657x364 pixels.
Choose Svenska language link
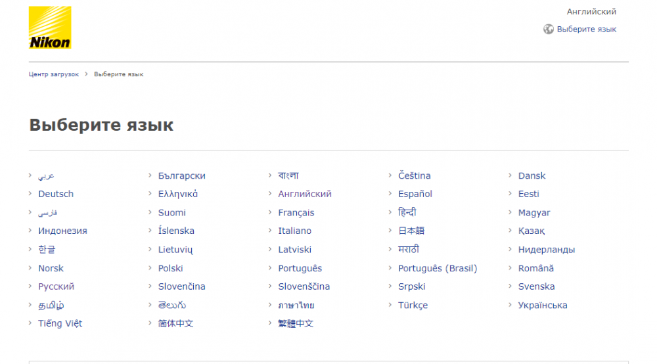click(x=536, y=286)
